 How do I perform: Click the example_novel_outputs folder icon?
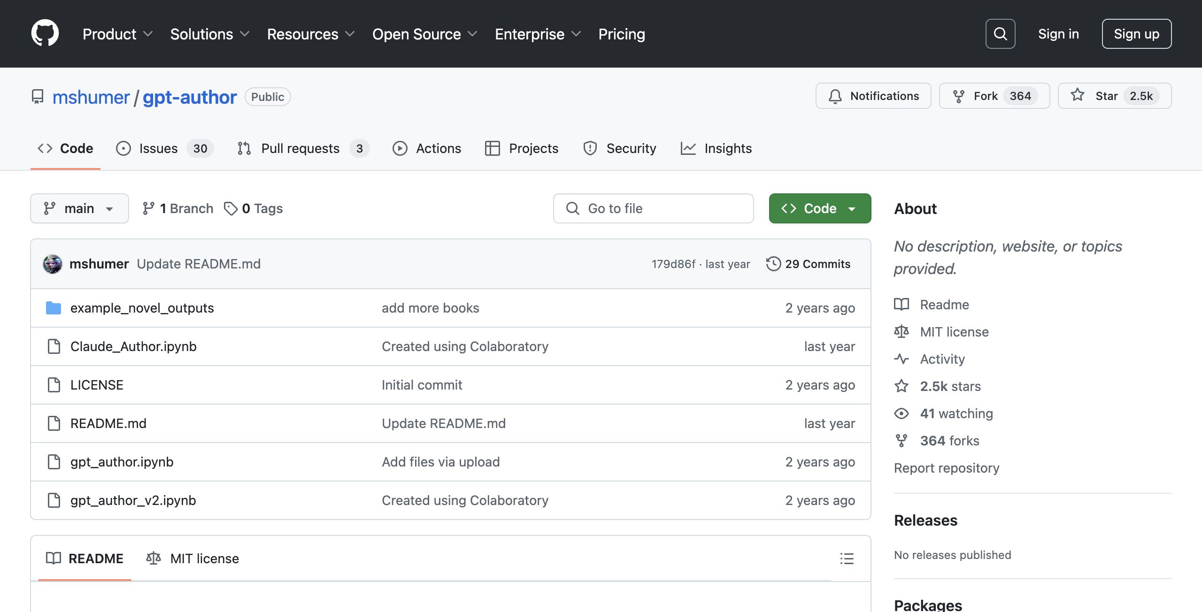pyautogui.click(x=54, y=308)
